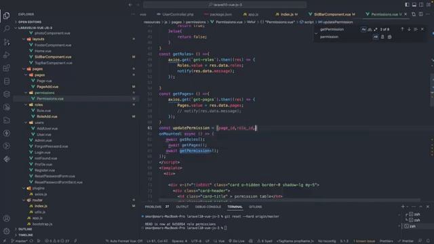Click Replace single match icon

(x=382, y=37)
